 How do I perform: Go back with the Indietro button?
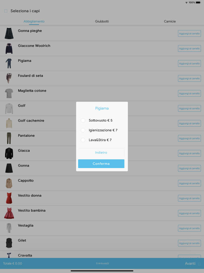point(101,153)
